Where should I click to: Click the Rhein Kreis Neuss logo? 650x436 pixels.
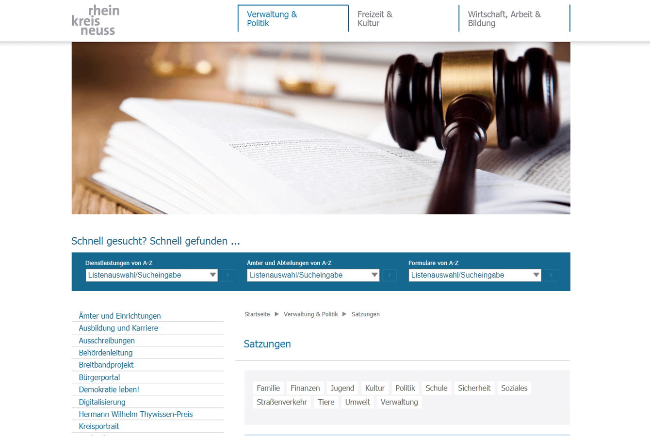pos(96,20)
